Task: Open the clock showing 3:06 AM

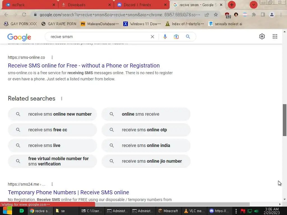Action: 272,211
